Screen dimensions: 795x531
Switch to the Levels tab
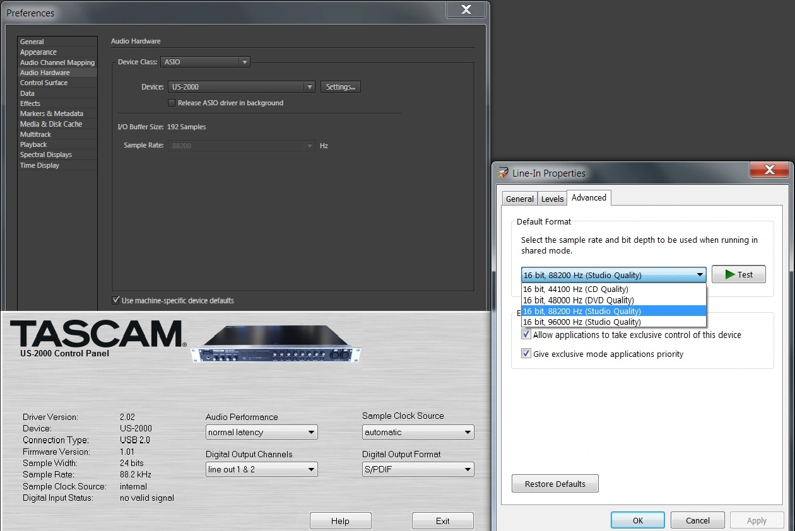[552, 199]
